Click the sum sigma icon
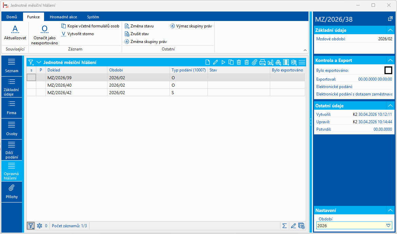Viewport: 397px width, 234px height. 284,226
